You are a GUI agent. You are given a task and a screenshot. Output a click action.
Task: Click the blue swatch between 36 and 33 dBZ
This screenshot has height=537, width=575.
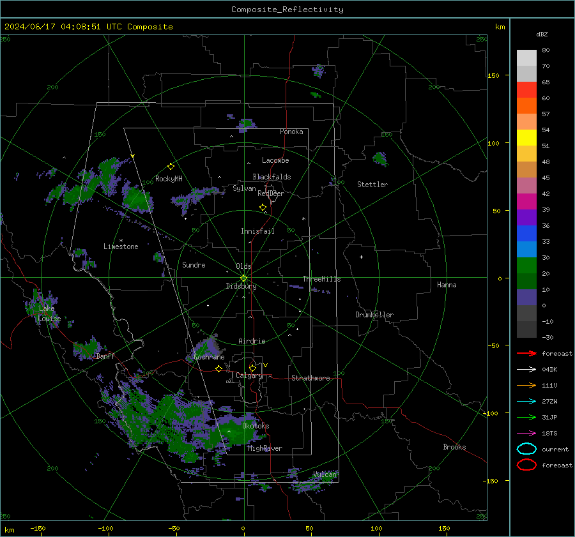[x=526, y=234]
